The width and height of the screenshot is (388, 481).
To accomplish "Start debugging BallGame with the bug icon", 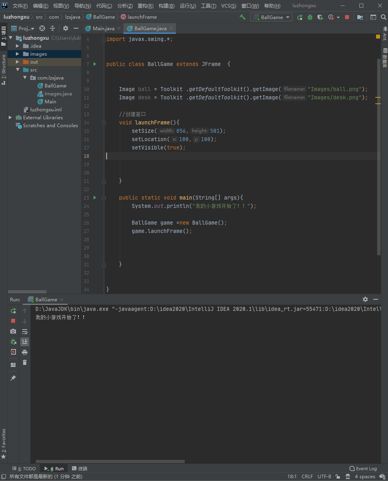I will tap(310, 17).
